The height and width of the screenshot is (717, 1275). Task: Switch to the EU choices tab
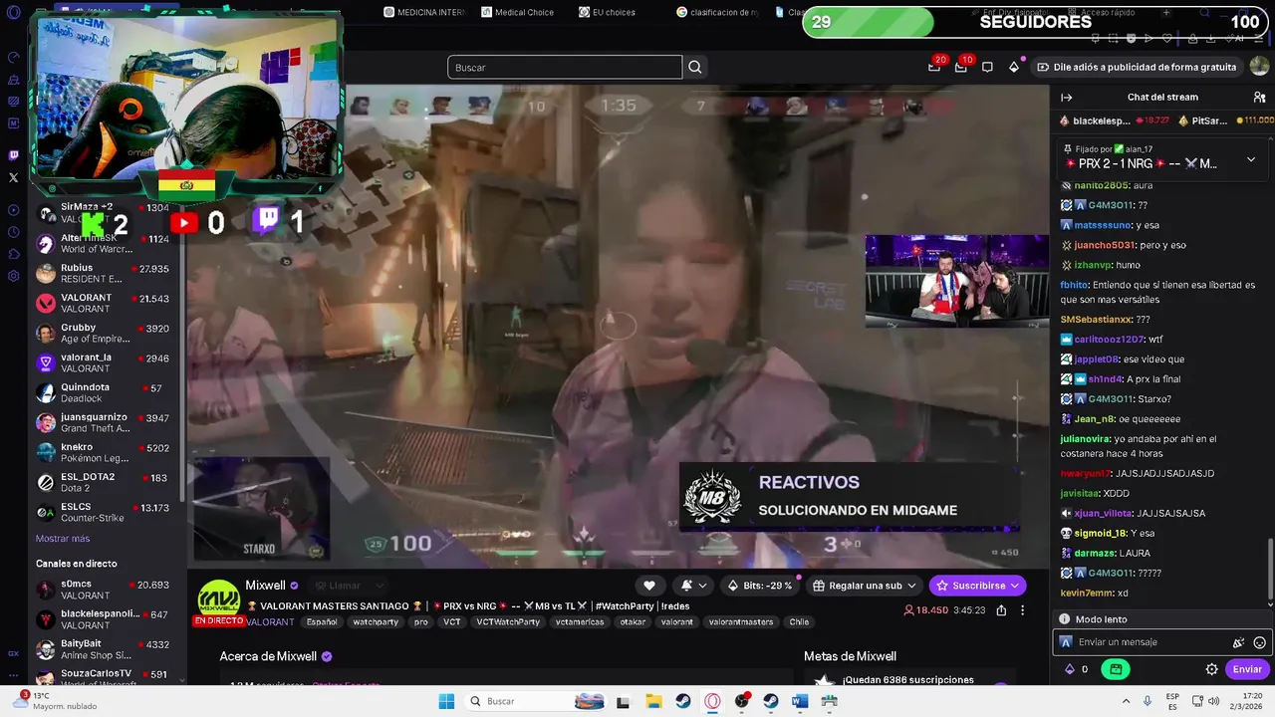tap(607, 12)
